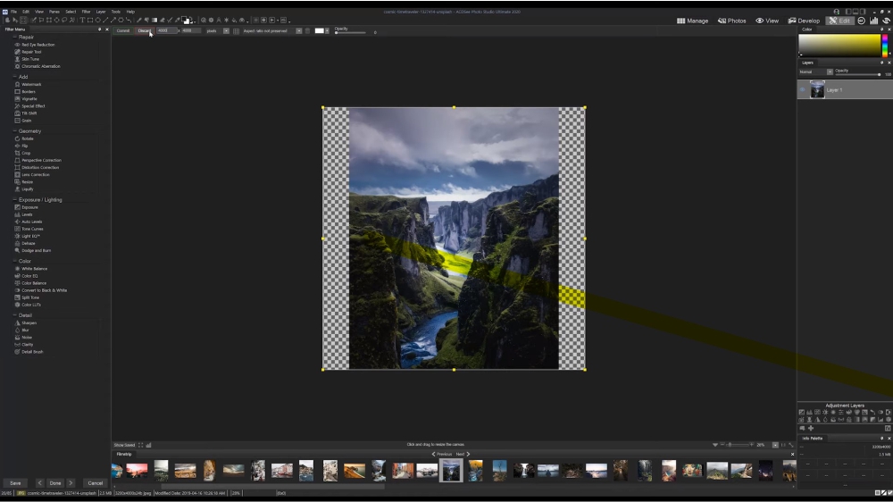The width and height of the screenshot is (893, 502).
Task: Click the Save button
Action: (15, 483)
